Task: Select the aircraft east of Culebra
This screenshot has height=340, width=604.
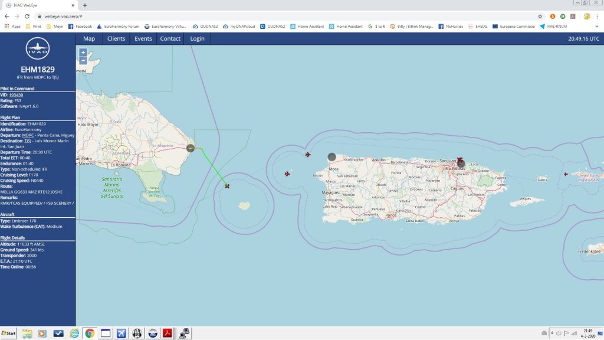Action: (566, 174)
